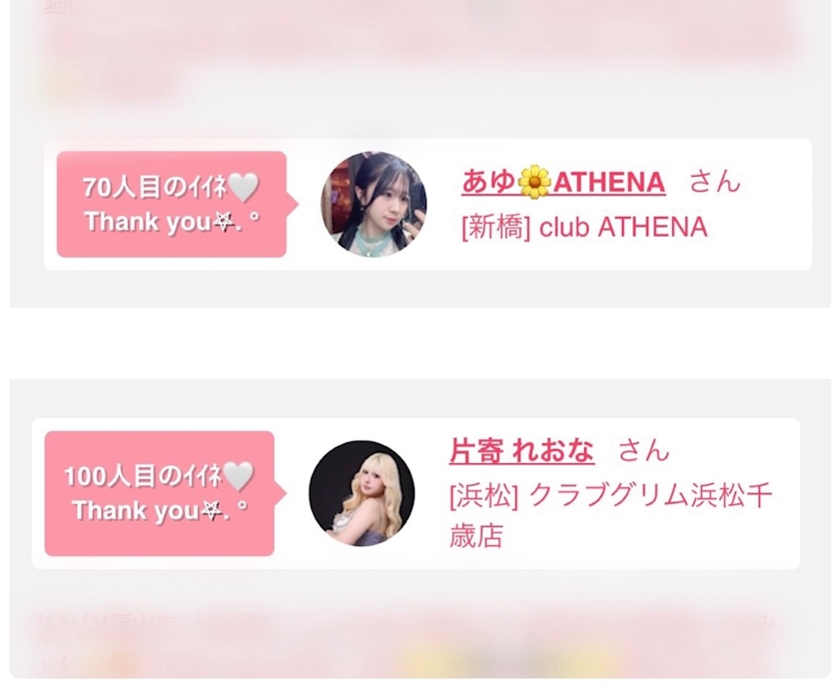Click 片寄 れおな's blonde profile photo
839x687 pixels.
[x=362, y=493]
